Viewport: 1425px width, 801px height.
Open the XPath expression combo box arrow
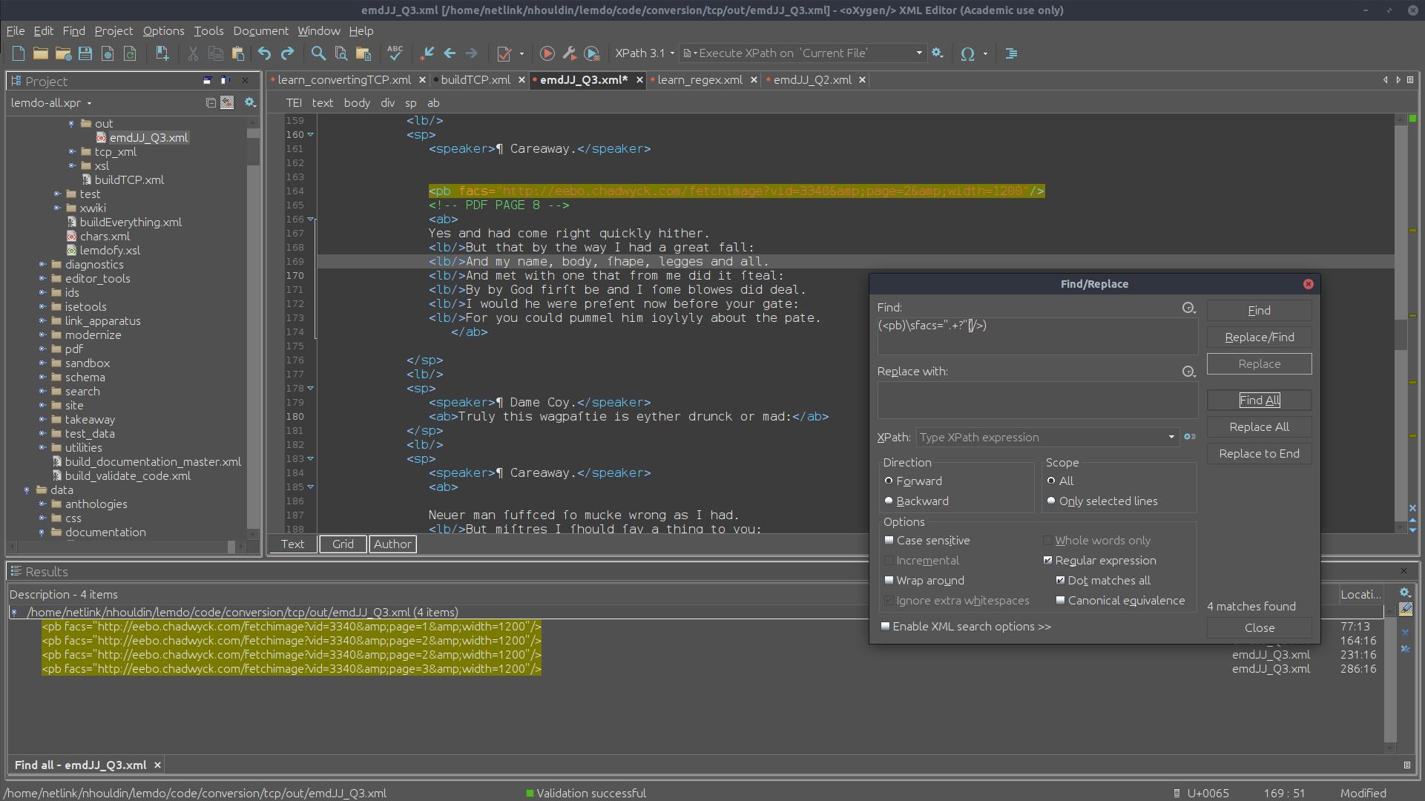[x=1171, y=438]
